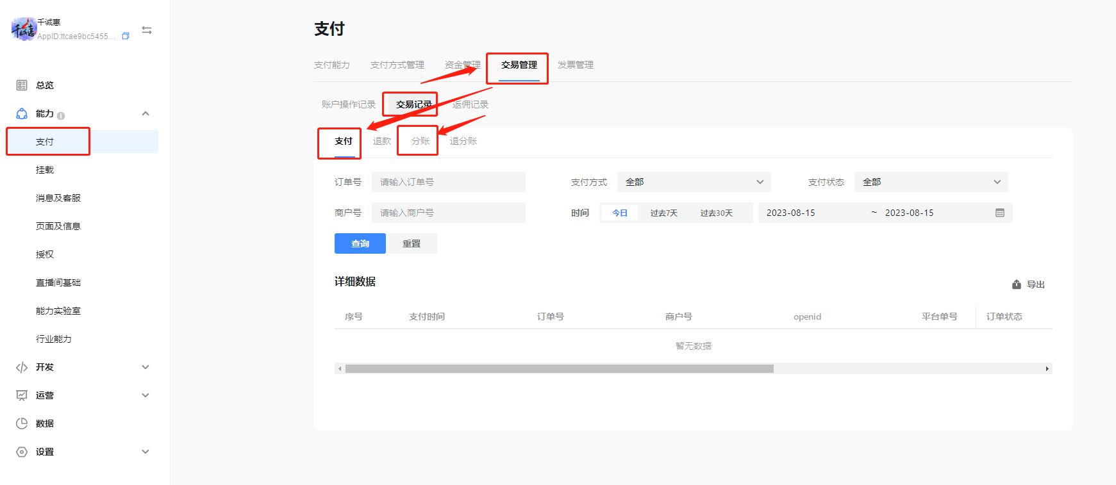Screen dimensions: 1116x485
Task: Click the 总览 overview icon in sidebar
Action: (22, 85)
